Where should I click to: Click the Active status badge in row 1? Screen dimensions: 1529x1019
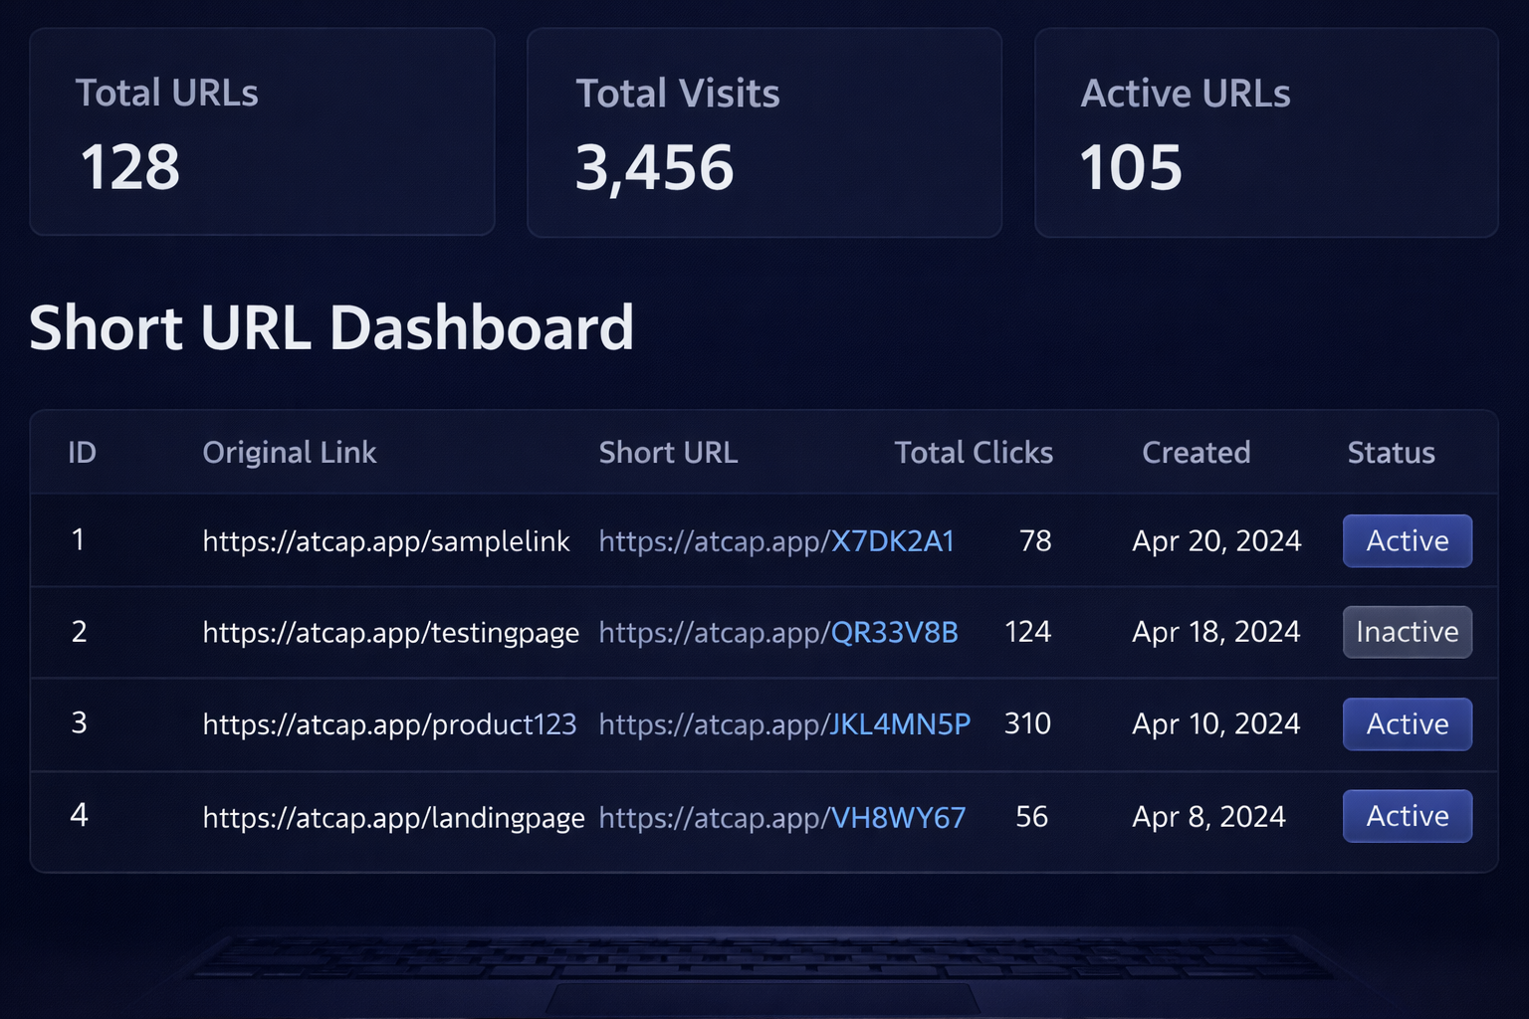[x=1407, y=541]
